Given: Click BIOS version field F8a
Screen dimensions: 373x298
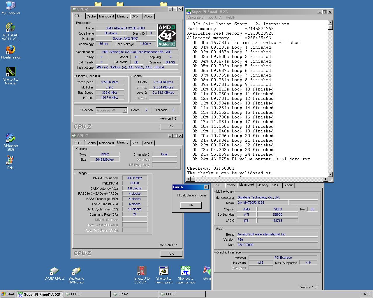Looking at the screenshot, I should [277, 240].
